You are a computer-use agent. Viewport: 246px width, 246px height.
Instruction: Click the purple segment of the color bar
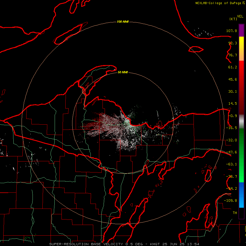tap(241, 30)
